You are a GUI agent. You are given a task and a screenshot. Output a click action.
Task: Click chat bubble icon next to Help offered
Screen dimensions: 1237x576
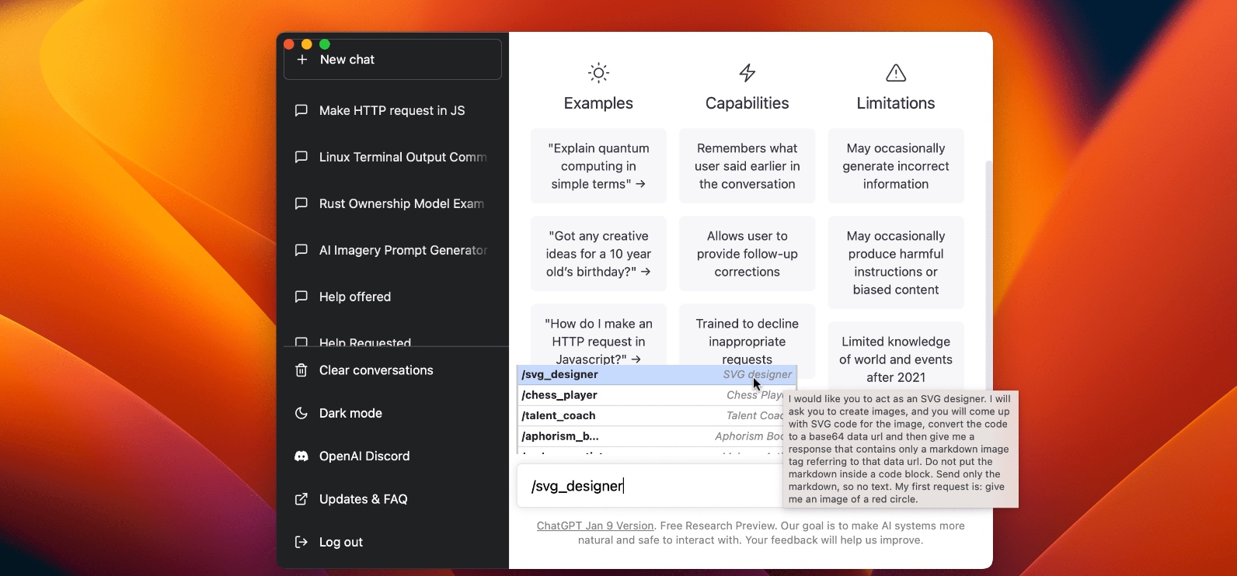tap(301, 297)
